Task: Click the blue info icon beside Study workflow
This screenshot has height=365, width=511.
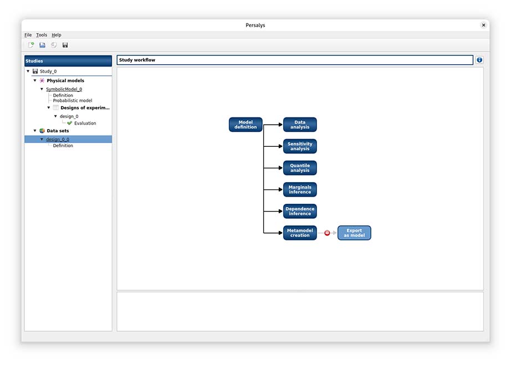Action: [x=479, y=60]
